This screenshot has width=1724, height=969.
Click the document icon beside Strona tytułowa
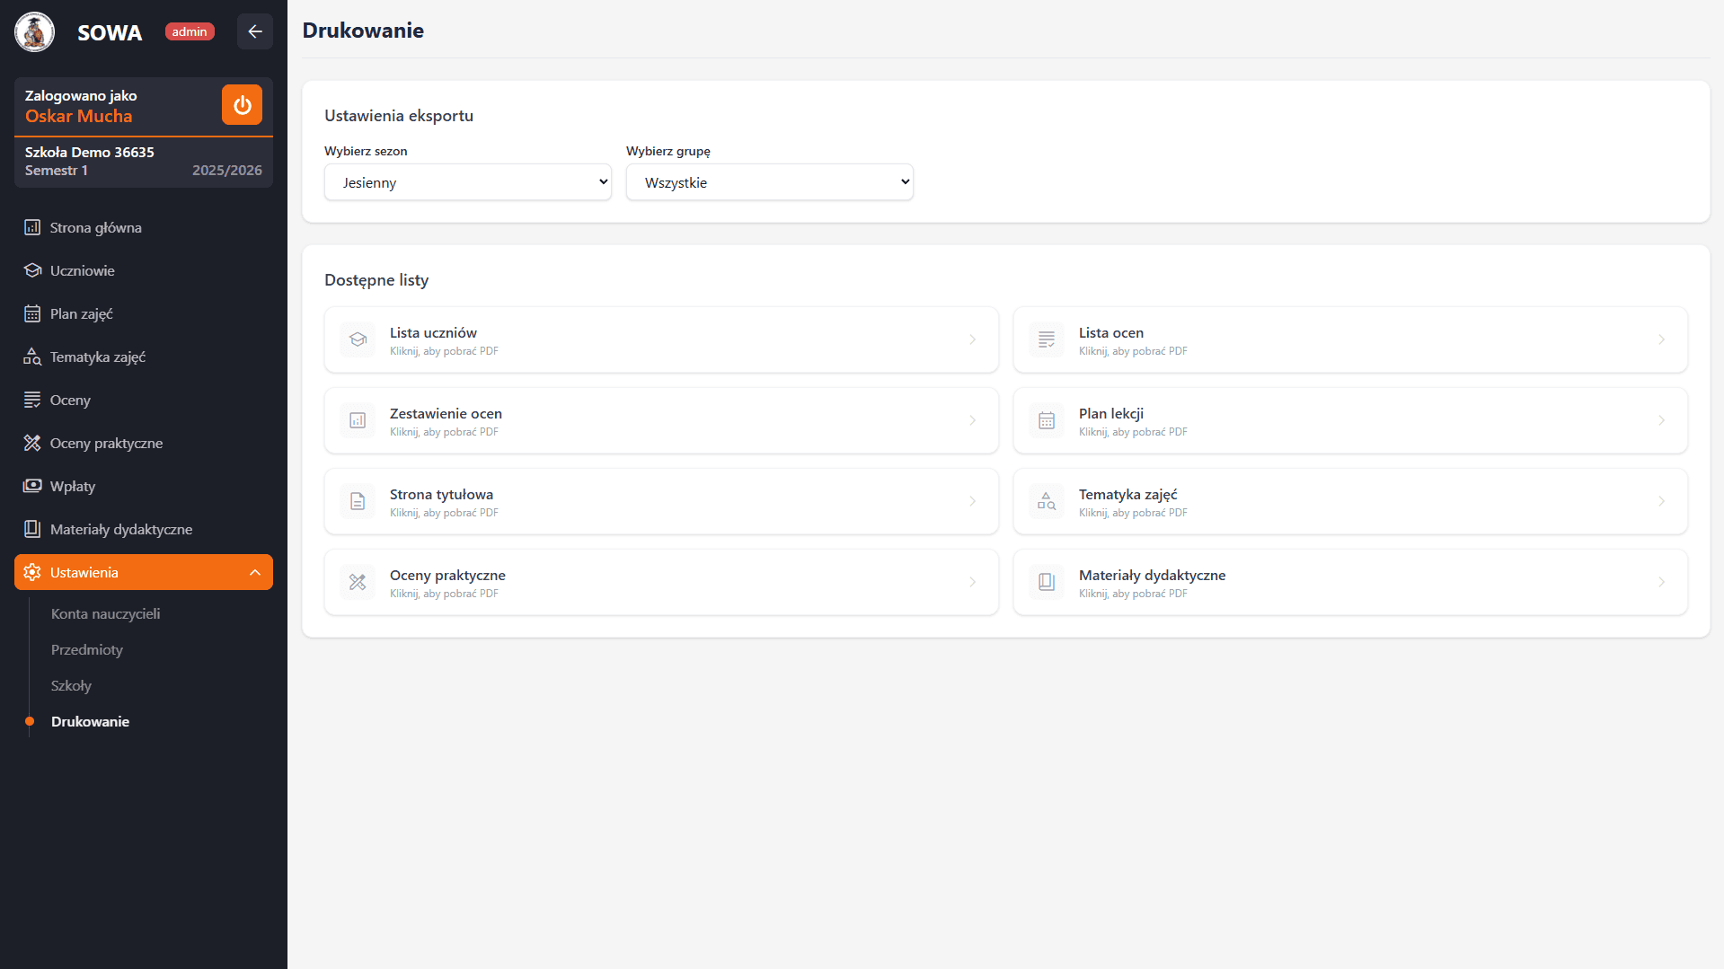pyautogui.click(x=358, y=501)
